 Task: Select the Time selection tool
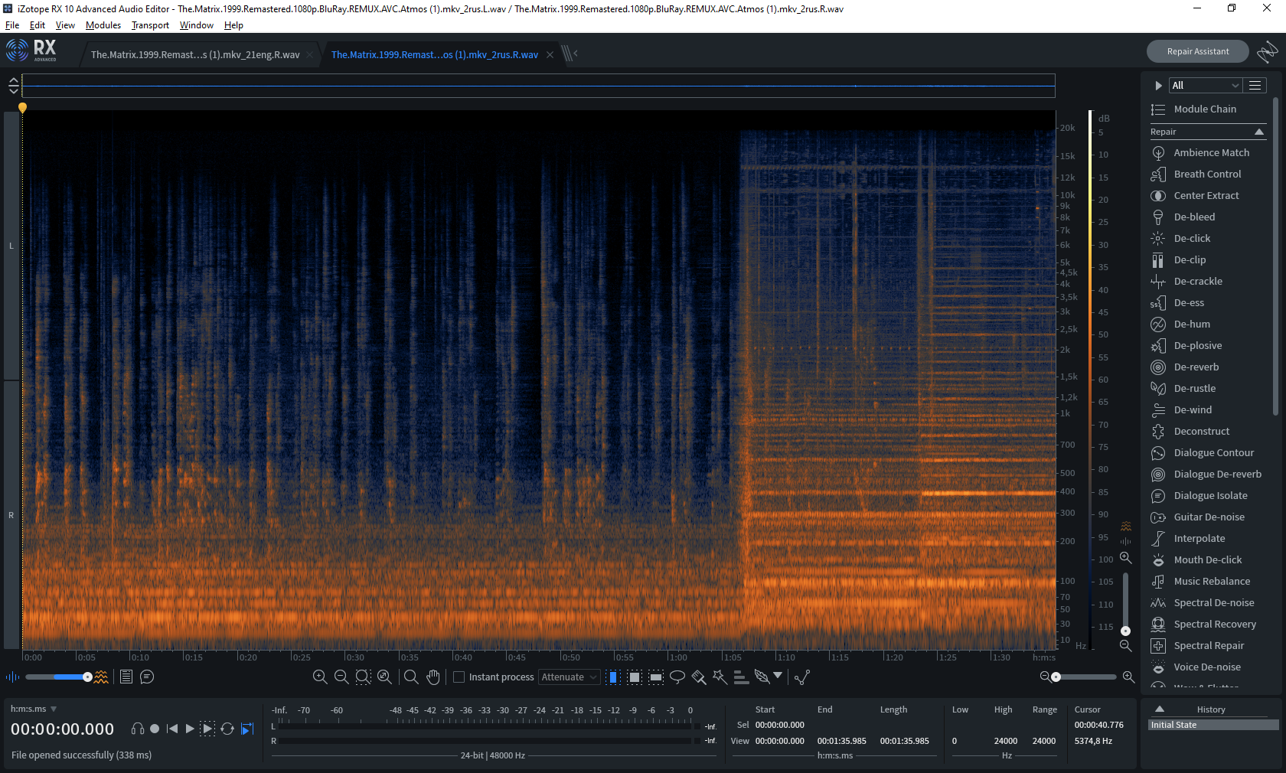[613, 677]
